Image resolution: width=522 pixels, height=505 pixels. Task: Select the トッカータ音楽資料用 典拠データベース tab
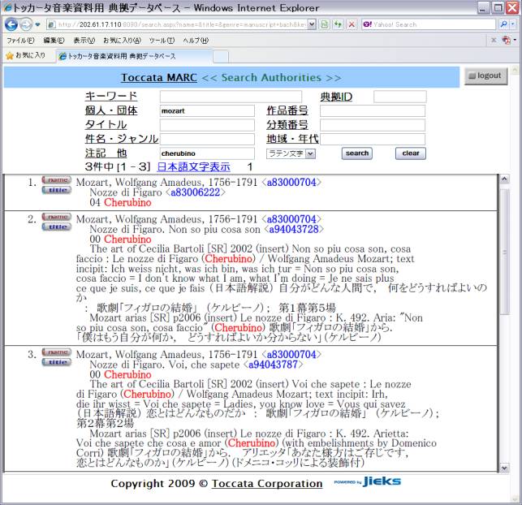[133, 56]
